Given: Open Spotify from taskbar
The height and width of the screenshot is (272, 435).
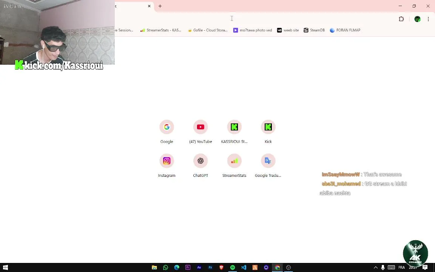Looking at the screenshot, I should [x=233, y=267].
